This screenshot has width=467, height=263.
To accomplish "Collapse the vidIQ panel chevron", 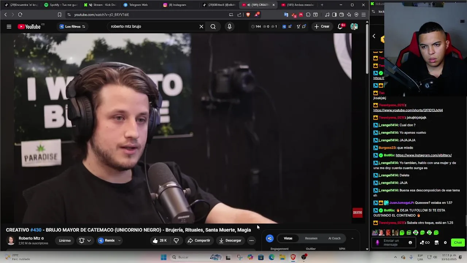I will pos(352,238).
